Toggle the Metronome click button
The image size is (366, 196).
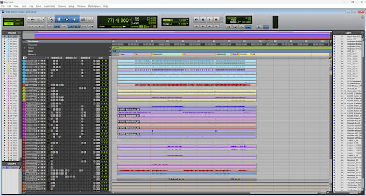coord(235,27)
